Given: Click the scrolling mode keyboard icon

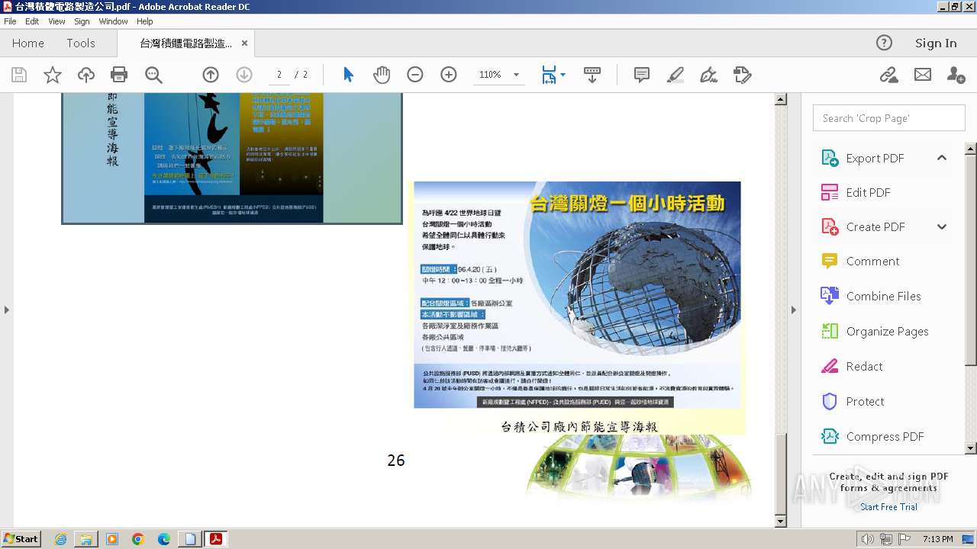Looking at the screenshot, I should click(x=592, y=75).
